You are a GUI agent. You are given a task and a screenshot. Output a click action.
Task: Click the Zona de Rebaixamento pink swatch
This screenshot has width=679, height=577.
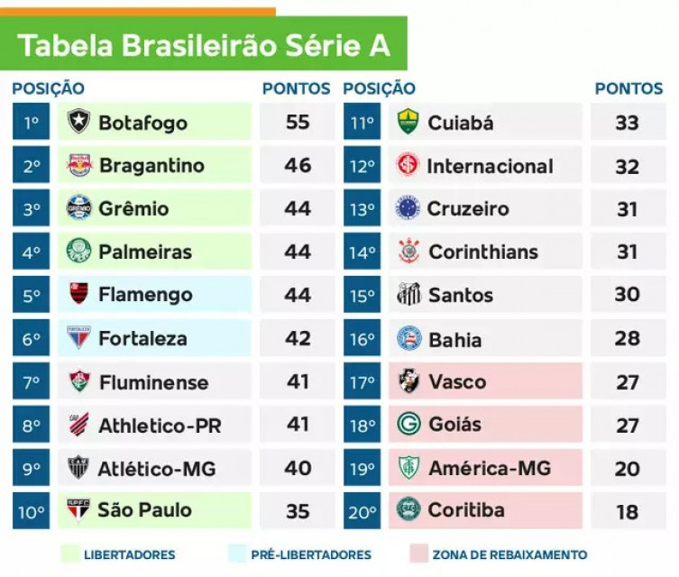pos(418,554)
